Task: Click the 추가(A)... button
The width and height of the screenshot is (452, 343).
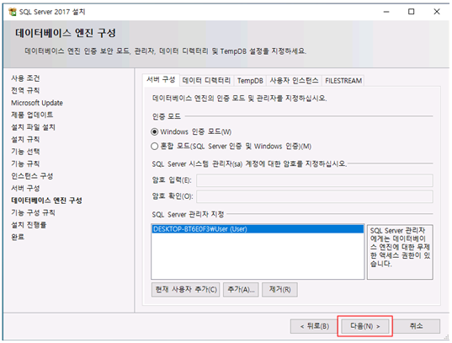Action: click(241, 290)
